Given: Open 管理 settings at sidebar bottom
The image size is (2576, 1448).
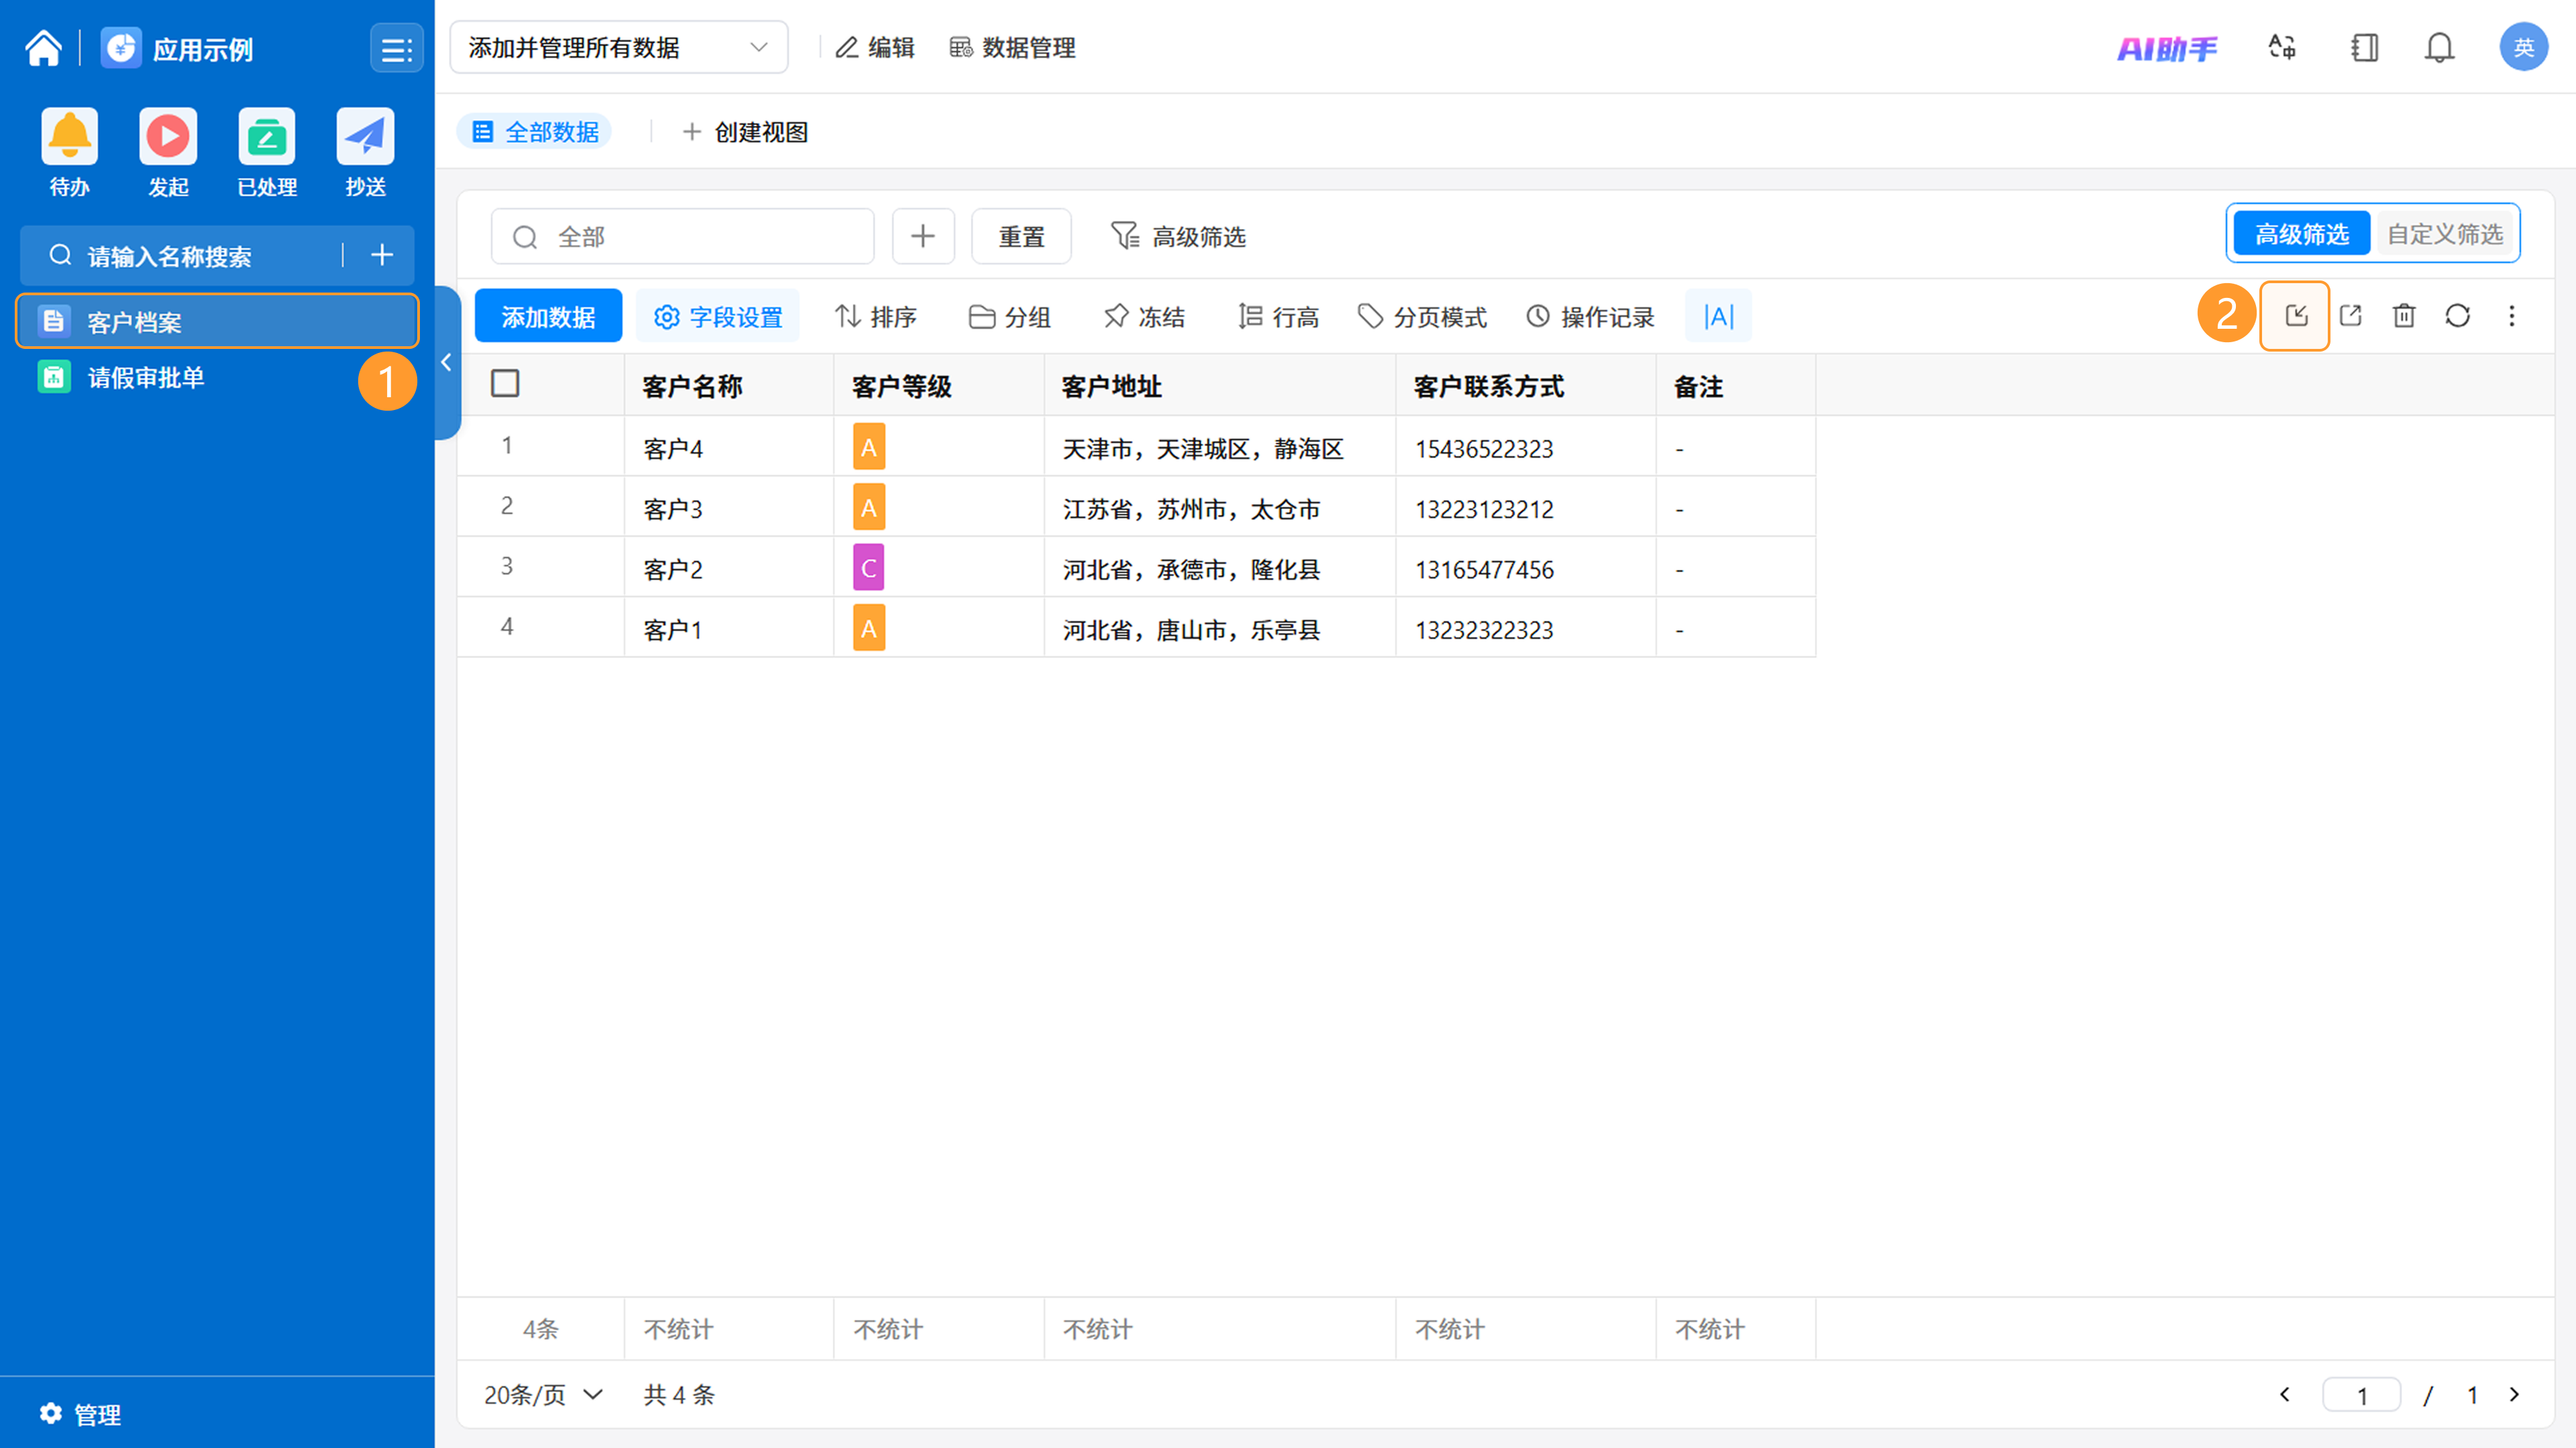Looking at the screenshot, I should (80, 1414).
